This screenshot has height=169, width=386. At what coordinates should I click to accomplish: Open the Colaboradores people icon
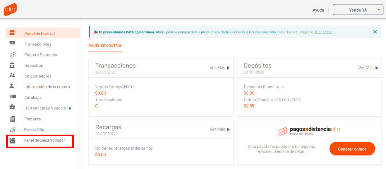click(12, 76)
